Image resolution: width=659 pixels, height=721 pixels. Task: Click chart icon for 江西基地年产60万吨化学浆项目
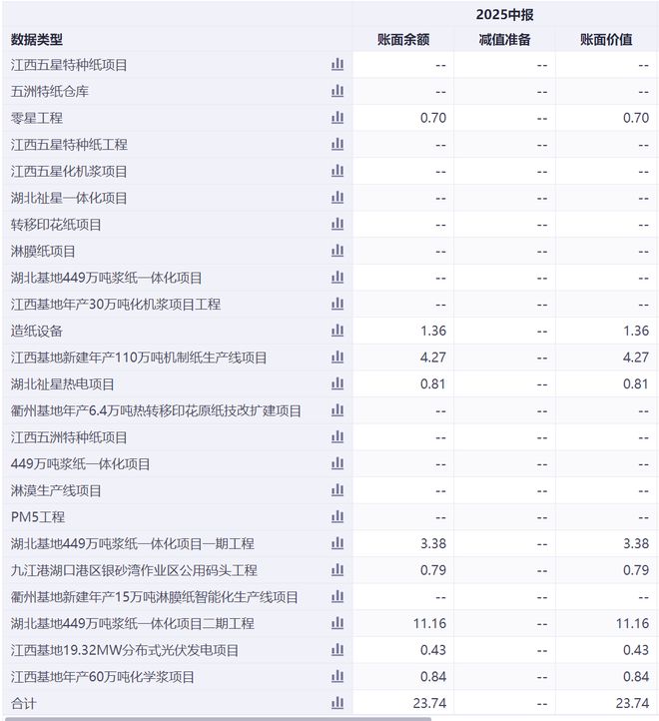point(337,677)
